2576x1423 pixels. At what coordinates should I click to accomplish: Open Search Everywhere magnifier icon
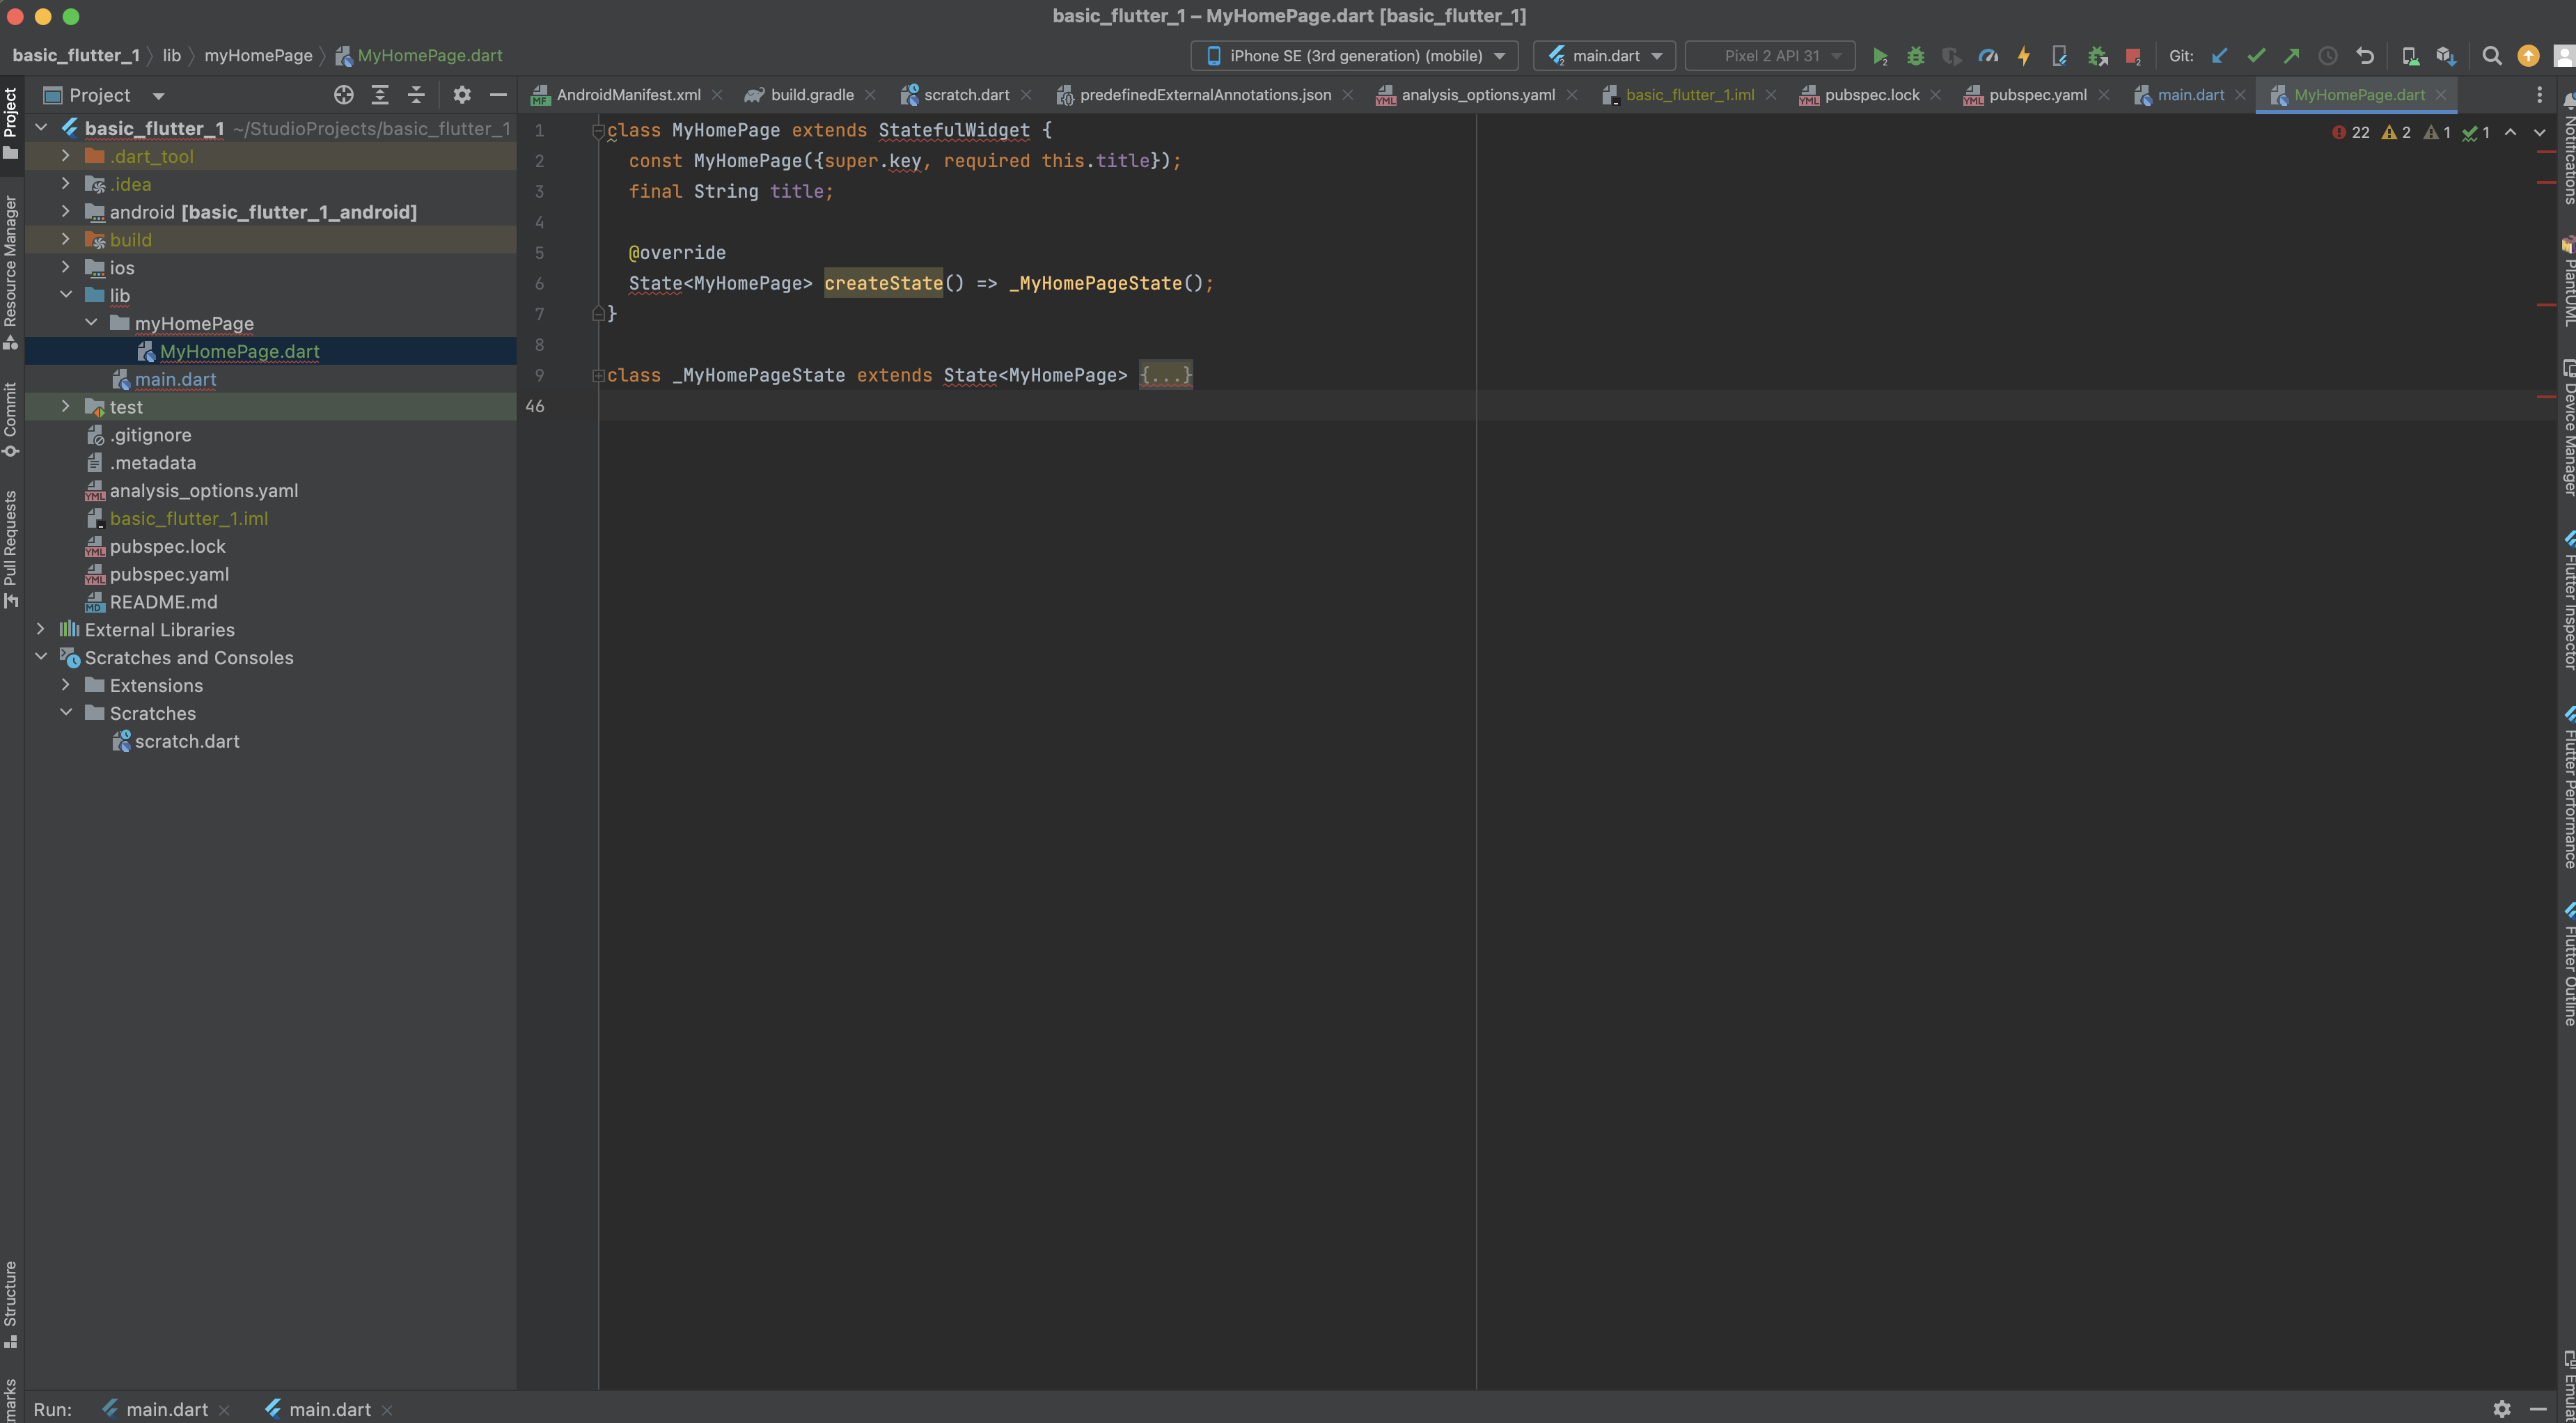click(x=2492, y=56)
